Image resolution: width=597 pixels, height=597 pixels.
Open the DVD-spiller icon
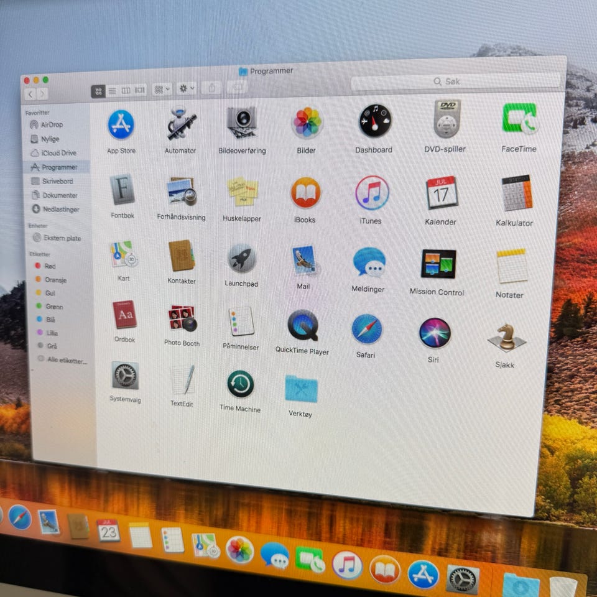coord(447,119)
